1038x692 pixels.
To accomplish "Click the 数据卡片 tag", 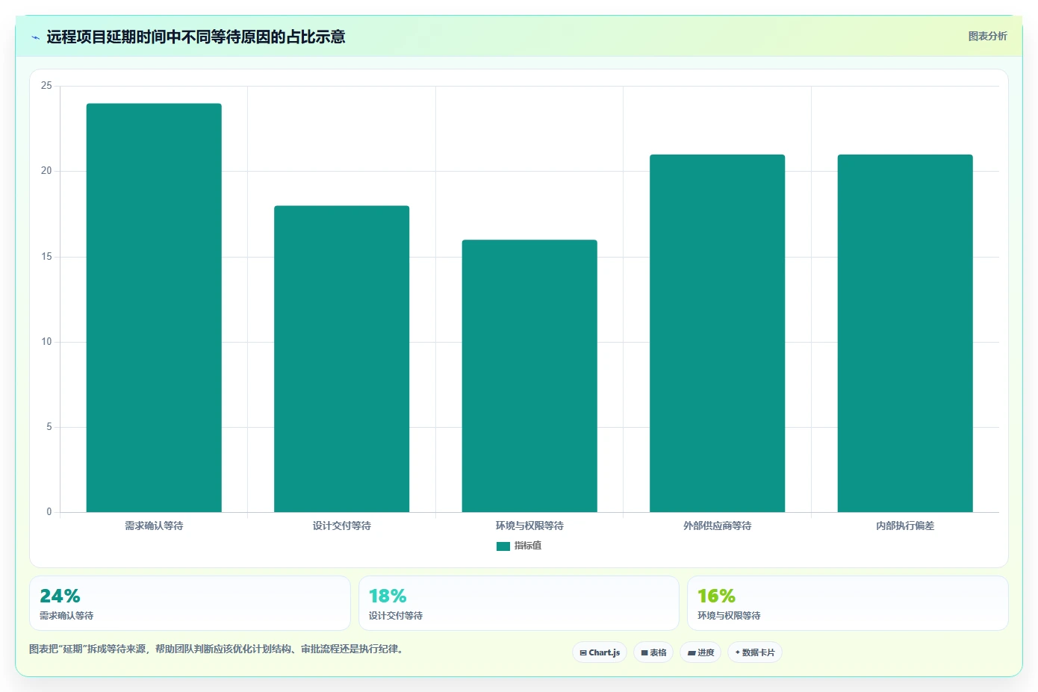I will (x=755, y=652).
